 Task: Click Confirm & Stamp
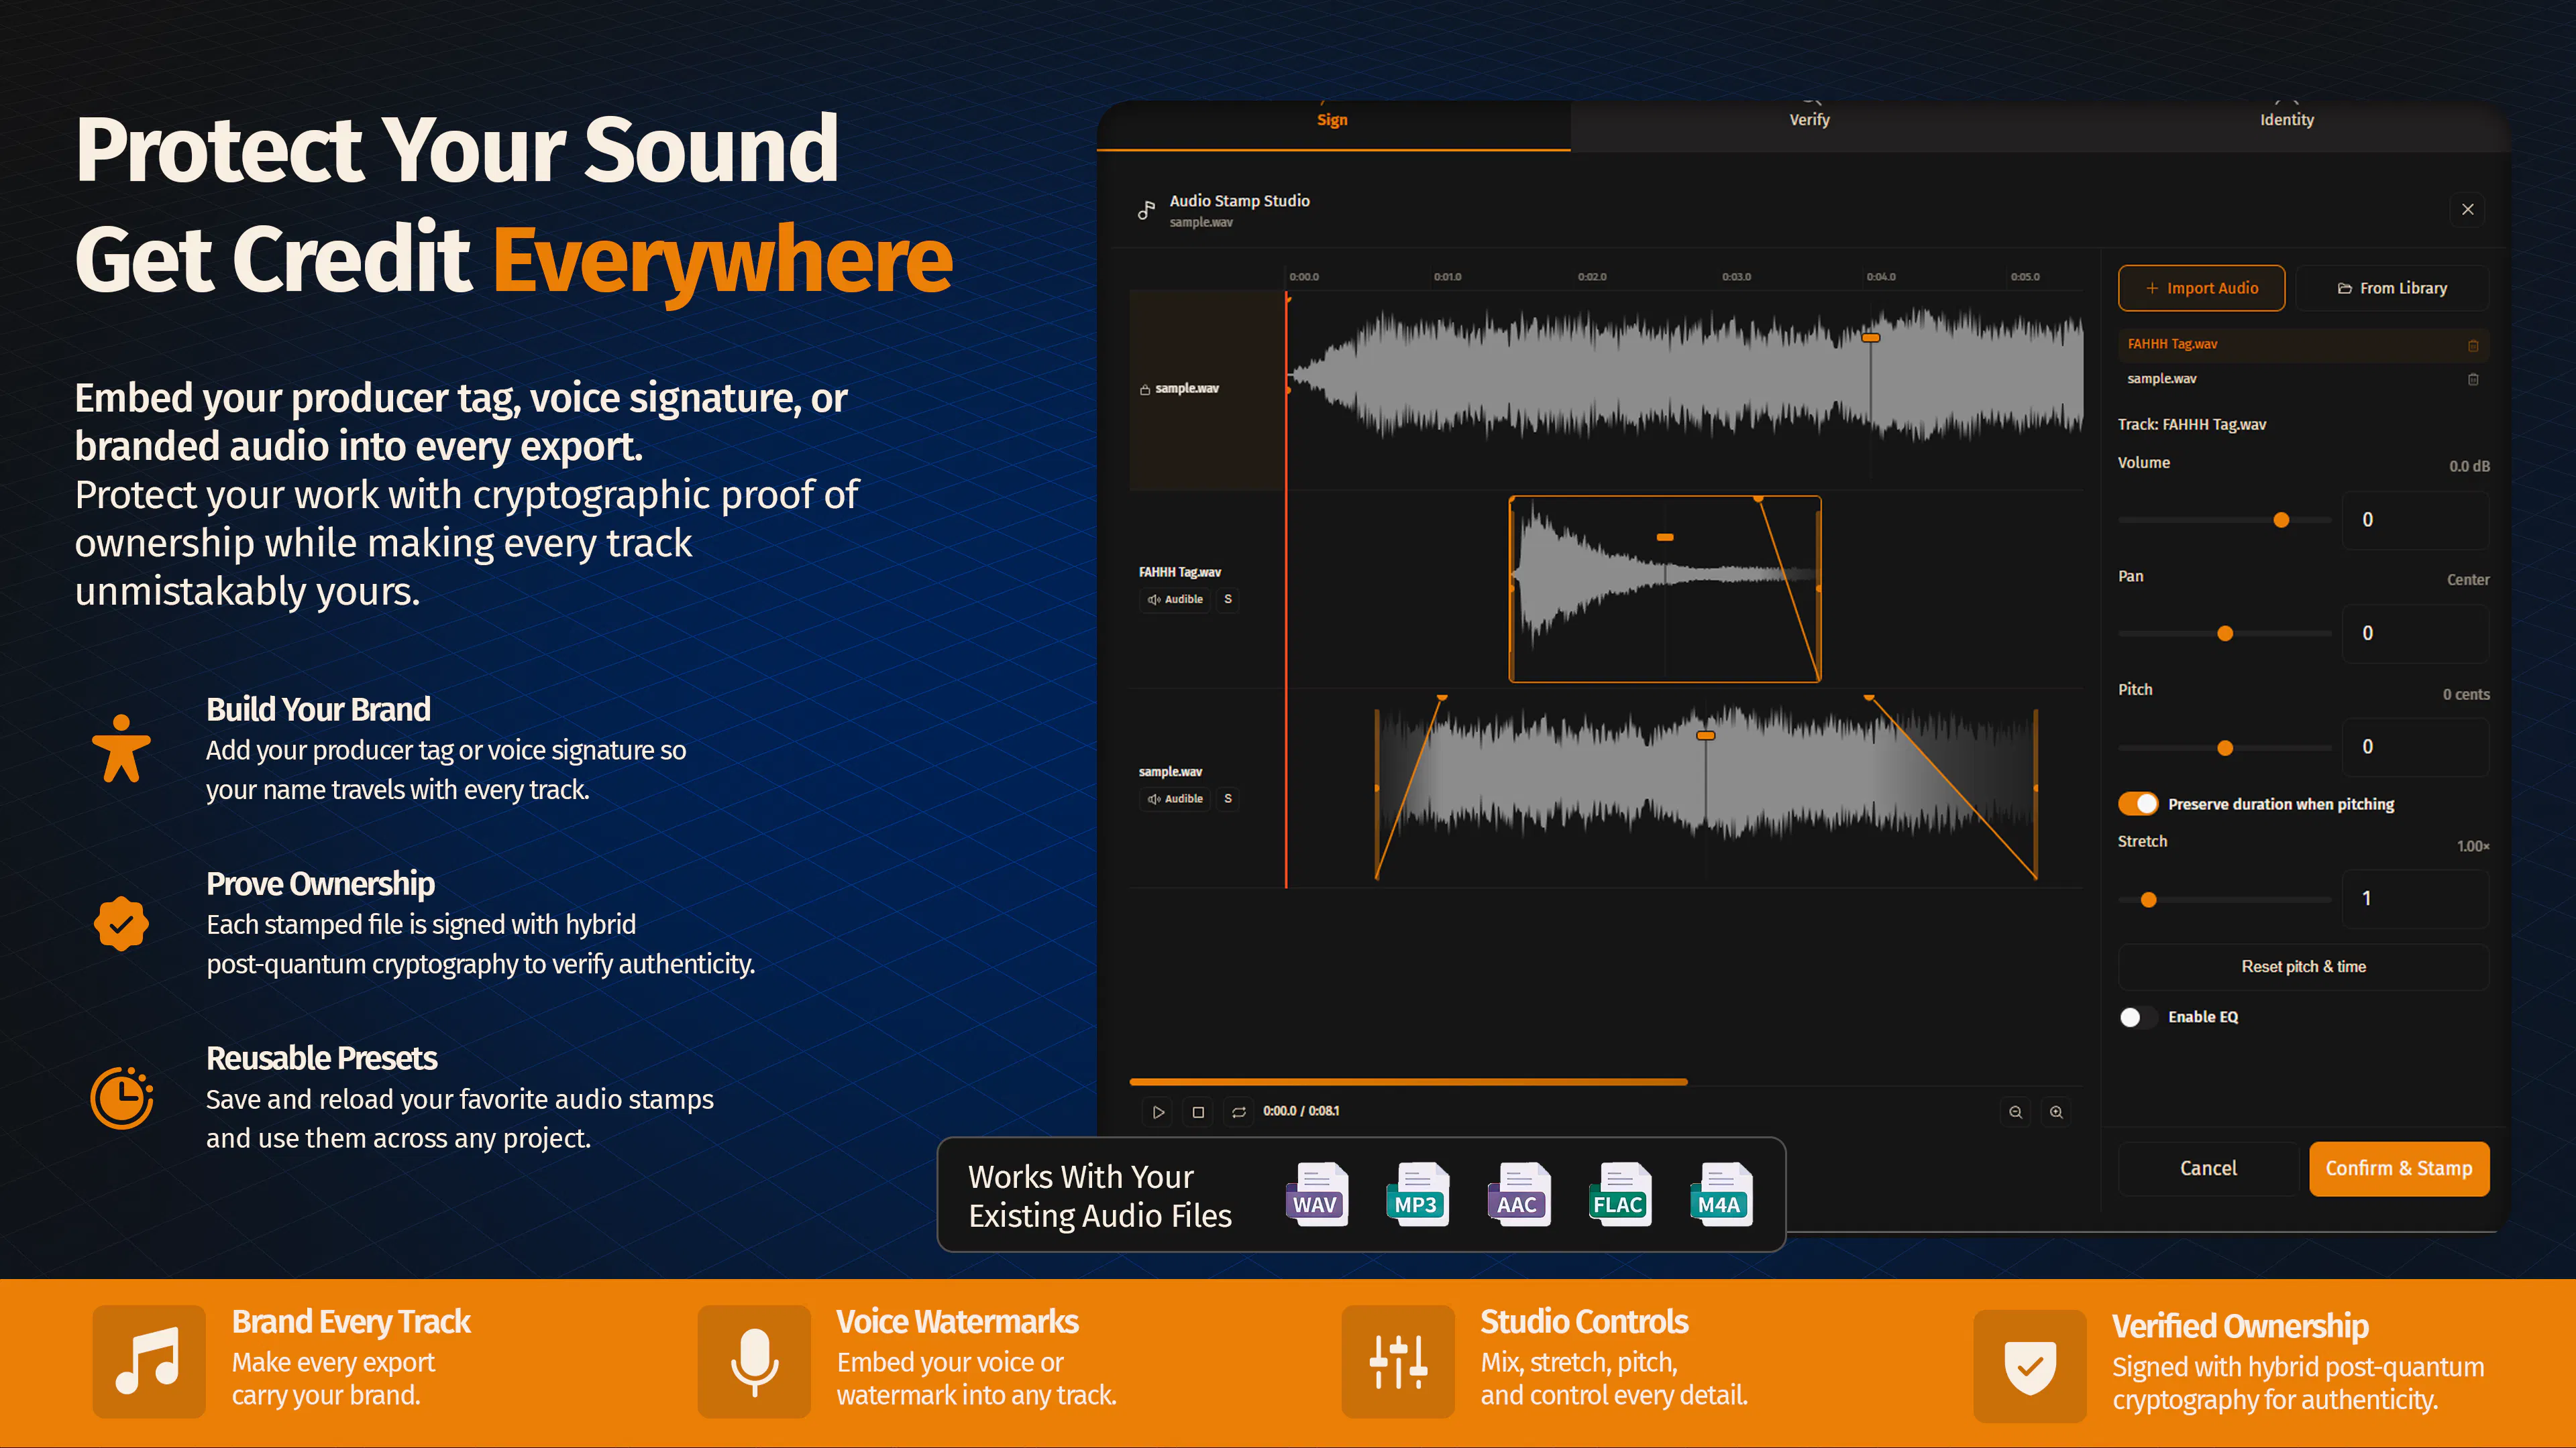point(2399,1168)
